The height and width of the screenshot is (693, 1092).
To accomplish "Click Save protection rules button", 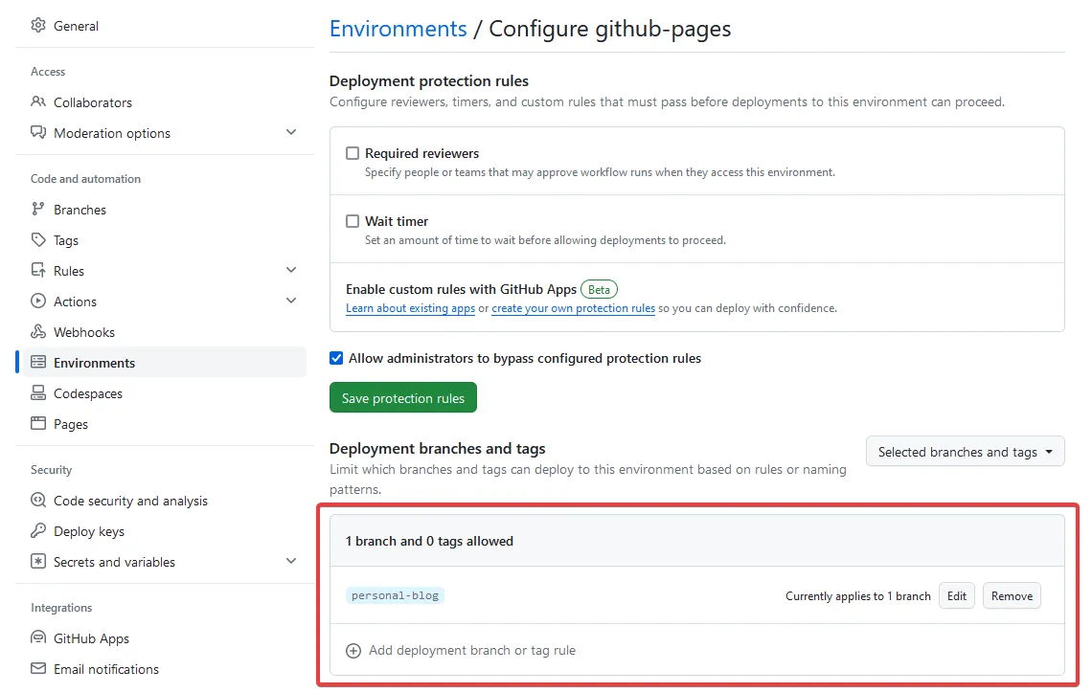I will (x=403, y=397).
